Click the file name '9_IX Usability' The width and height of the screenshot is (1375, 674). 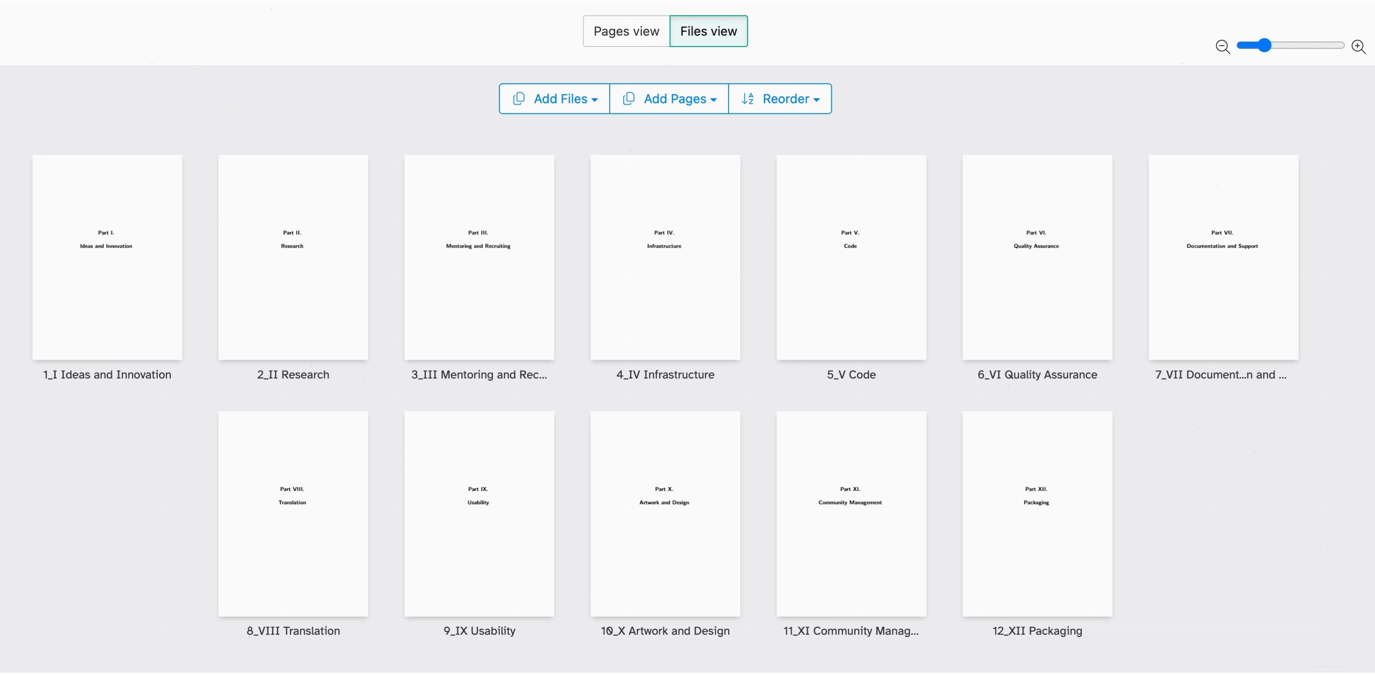tap(479, 631)
